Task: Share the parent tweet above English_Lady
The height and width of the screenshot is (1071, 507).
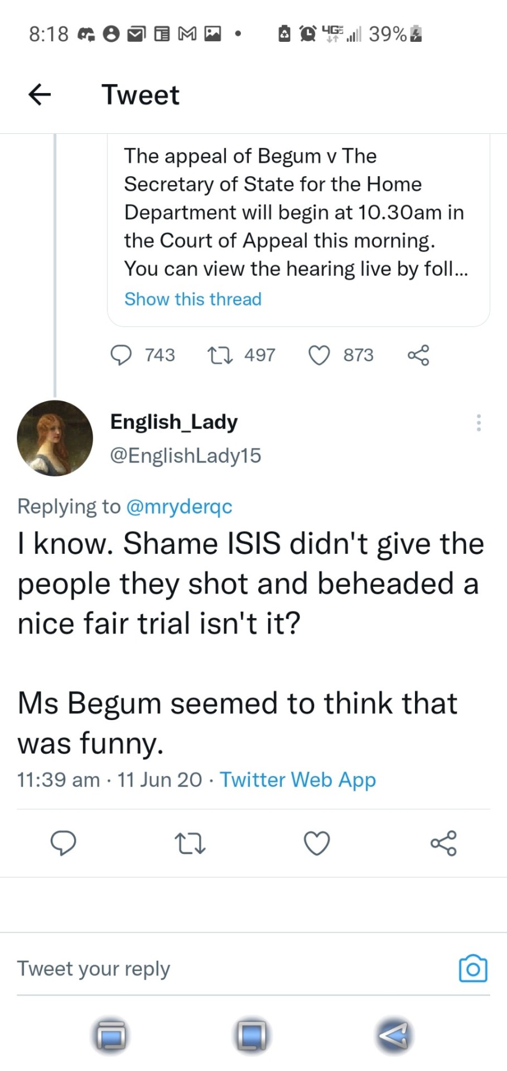Action: pos(418,355)
